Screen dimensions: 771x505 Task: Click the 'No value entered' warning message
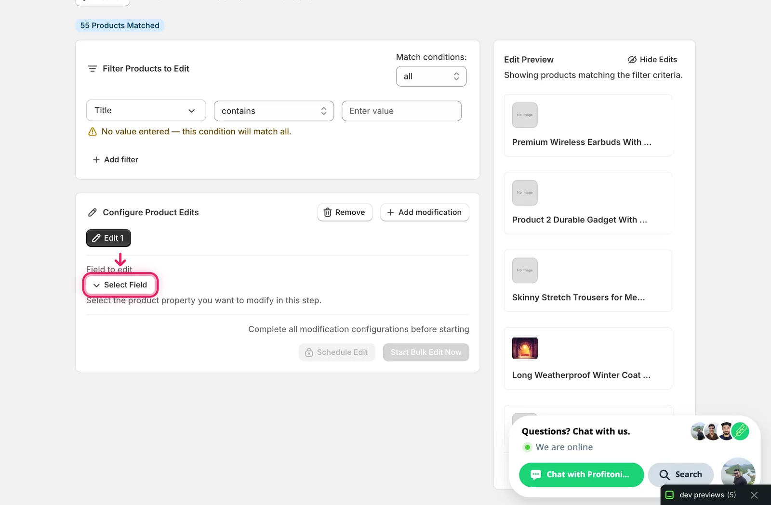pyautogui.click(x=196, y=131)
